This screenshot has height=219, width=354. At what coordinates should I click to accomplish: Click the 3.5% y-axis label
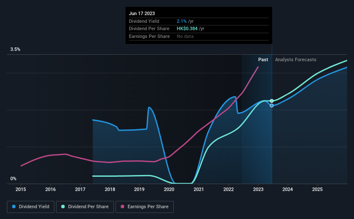coord(15,49)
